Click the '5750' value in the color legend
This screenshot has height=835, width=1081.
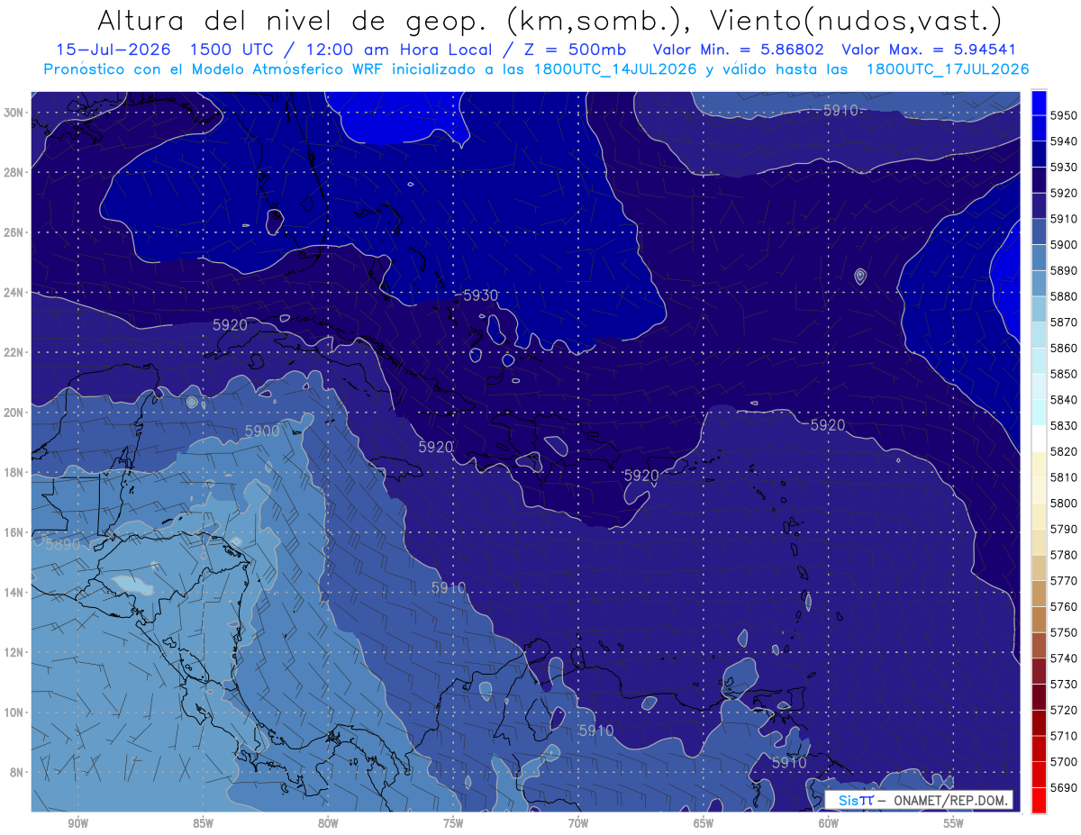(x=1064, y=632)
